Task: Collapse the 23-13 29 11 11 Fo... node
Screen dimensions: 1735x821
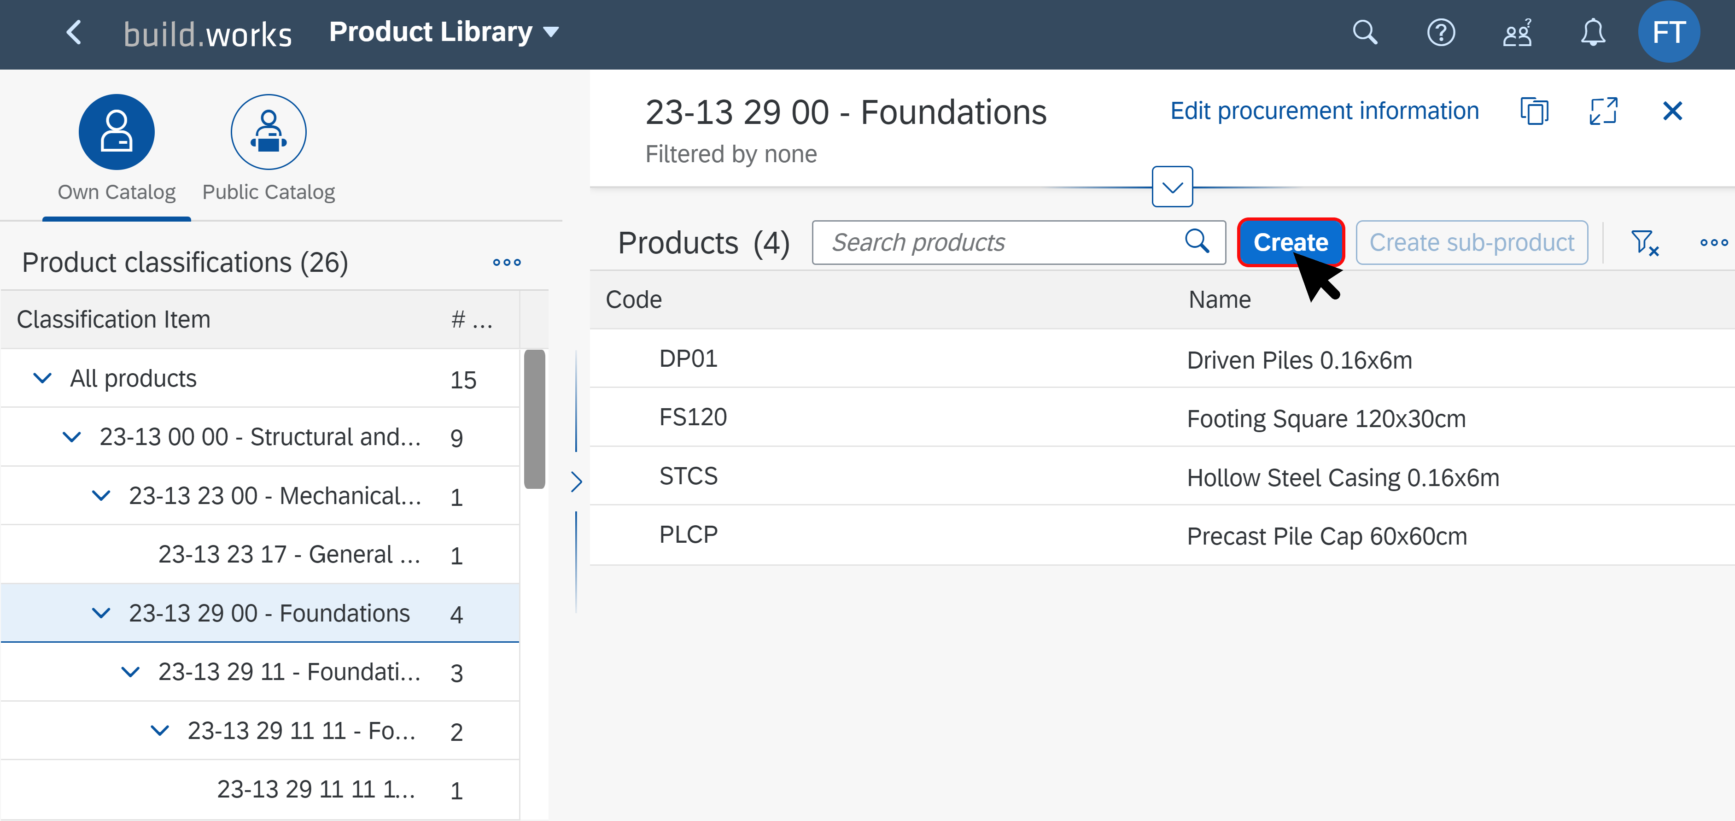Action: 160,731
